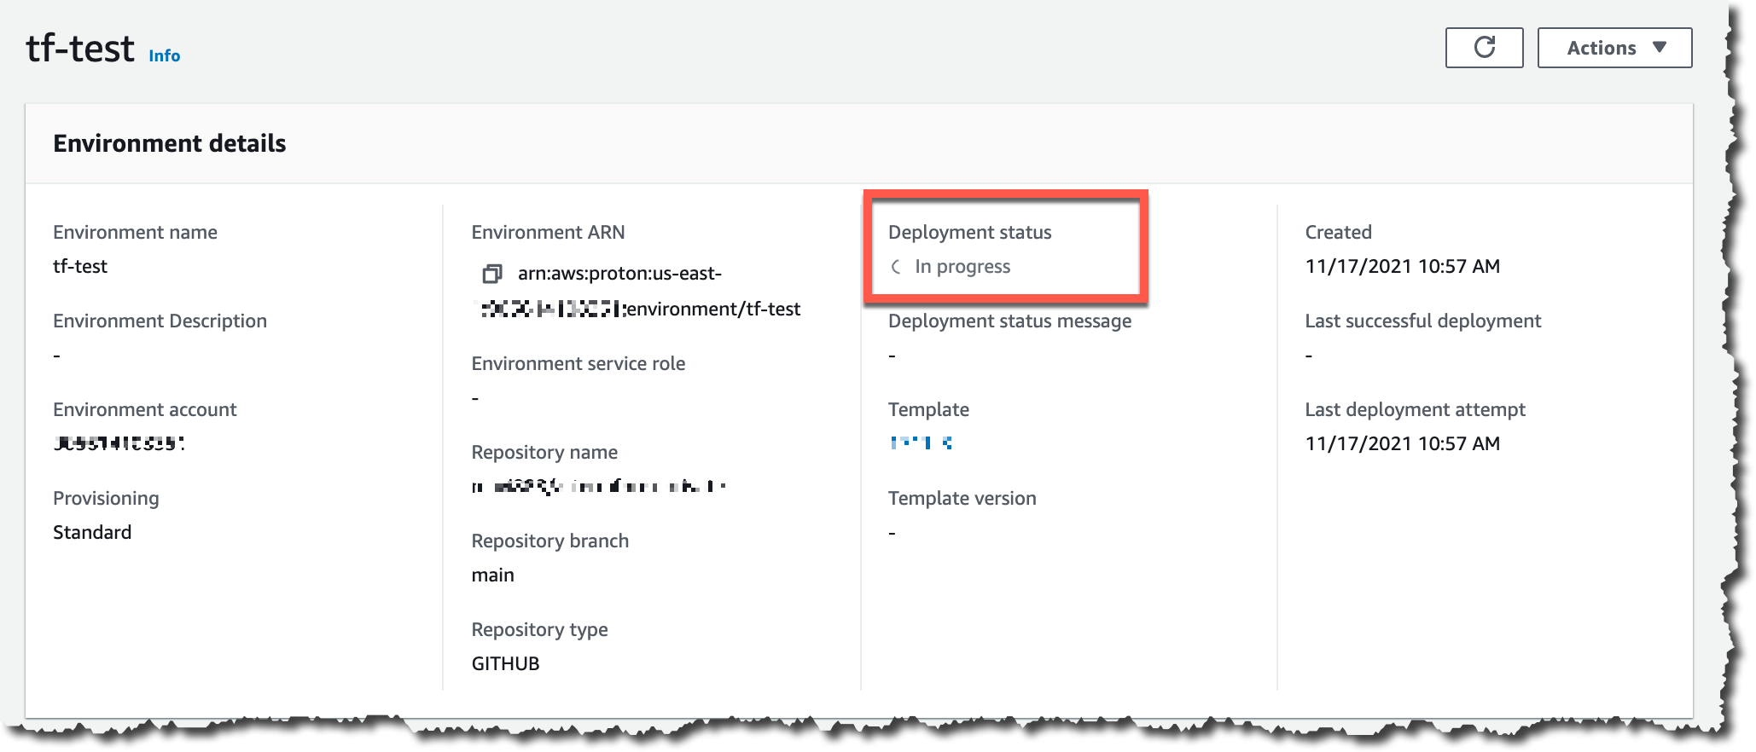The height and width of the screenshot is (752, 1756).
Task: Click the tf-test page title
Action: click(x=80, y=49)
